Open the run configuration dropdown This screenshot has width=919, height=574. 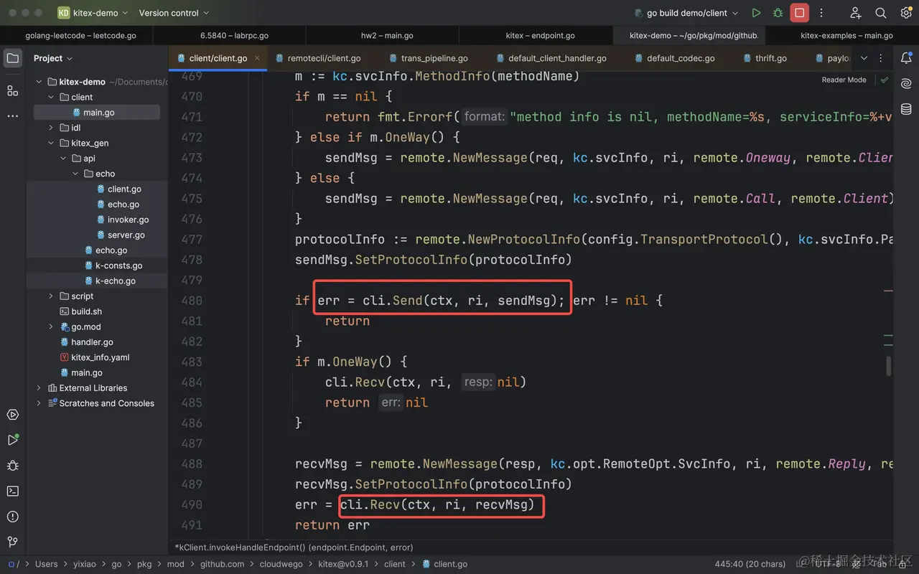coord(686,13)
